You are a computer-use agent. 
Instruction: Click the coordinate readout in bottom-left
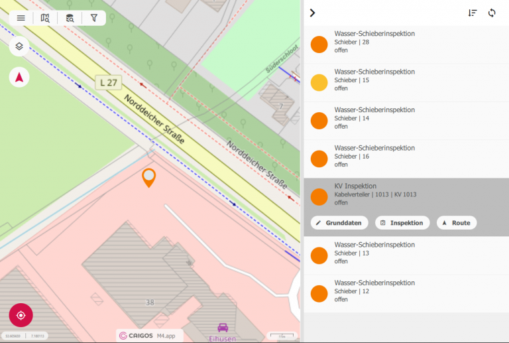[x=25, y=336]
